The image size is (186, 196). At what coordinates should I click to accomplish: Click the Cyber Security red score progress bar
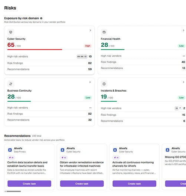tap(35, 49)
